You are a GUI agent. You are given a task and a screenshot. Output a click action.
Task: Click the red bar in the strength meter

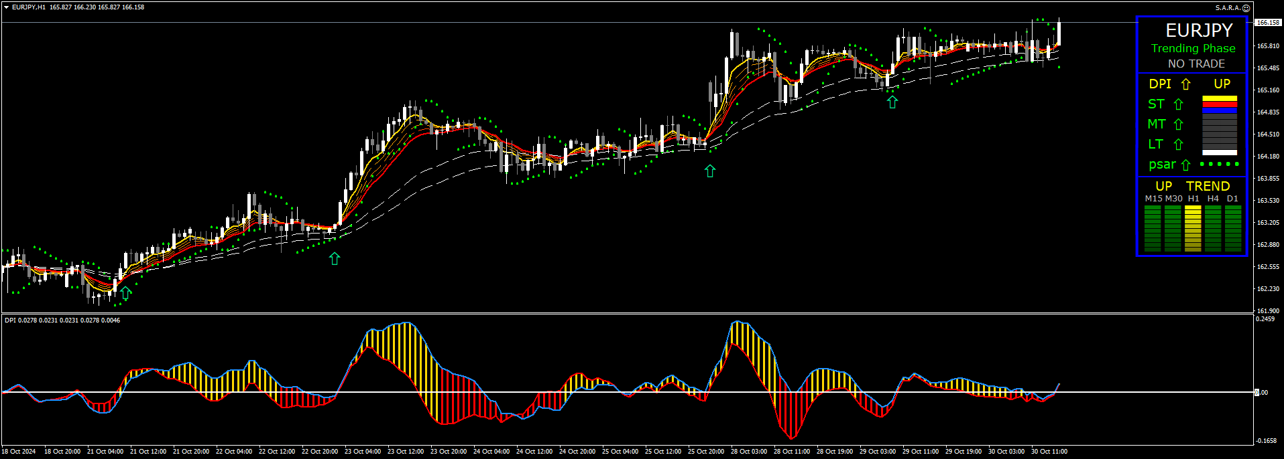(1220, 105)
